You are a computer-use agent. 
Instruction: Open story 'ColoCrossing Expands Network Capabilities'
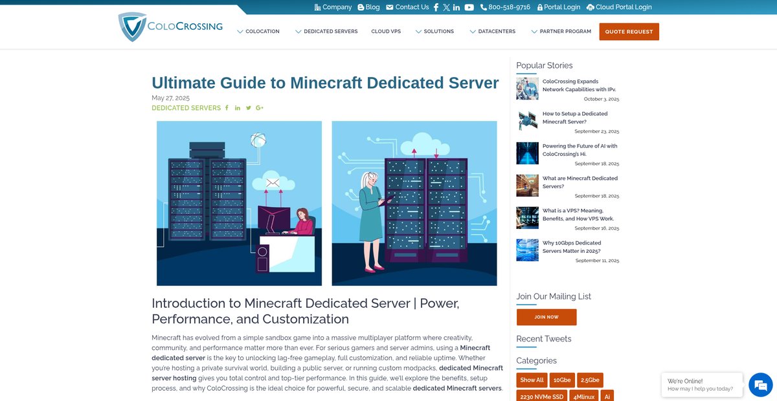(579, 85)
